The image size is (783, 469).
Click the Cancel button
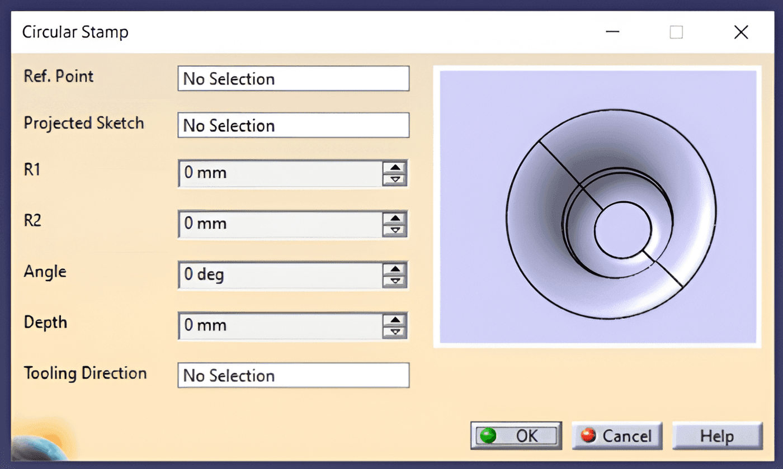(617, 435)
